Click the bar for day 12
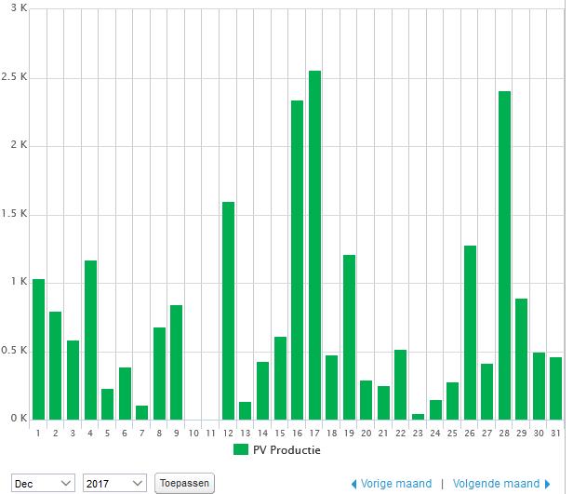This screenshot has width=573, height=494. click(228, 310)
